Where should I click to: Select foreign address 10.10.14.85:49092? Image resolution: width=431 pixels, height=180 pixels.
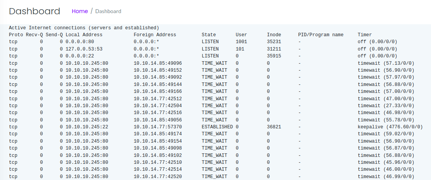coord(158,77)
